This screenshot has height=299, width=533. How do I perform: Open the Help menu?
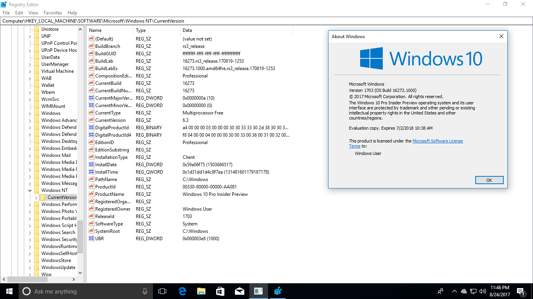tap(72, 13)
